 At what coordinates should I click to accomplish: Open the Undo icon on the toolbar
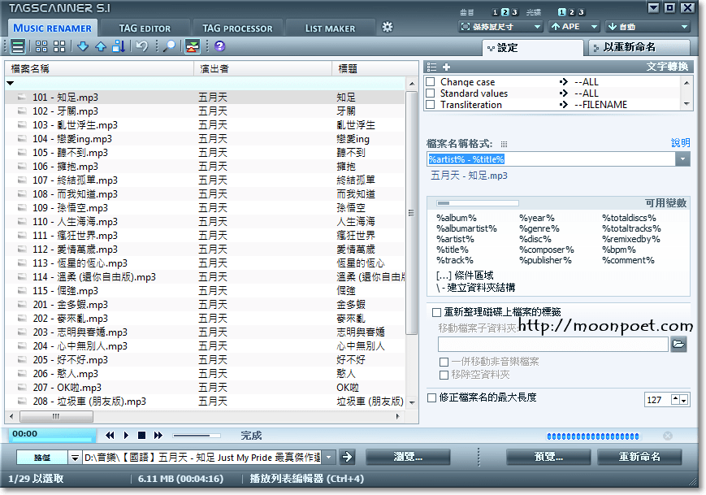(x=142, y=46)
